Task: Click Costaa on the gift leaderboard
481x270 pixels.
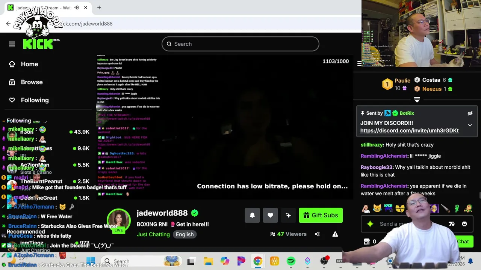Action: tap(431, 80)
